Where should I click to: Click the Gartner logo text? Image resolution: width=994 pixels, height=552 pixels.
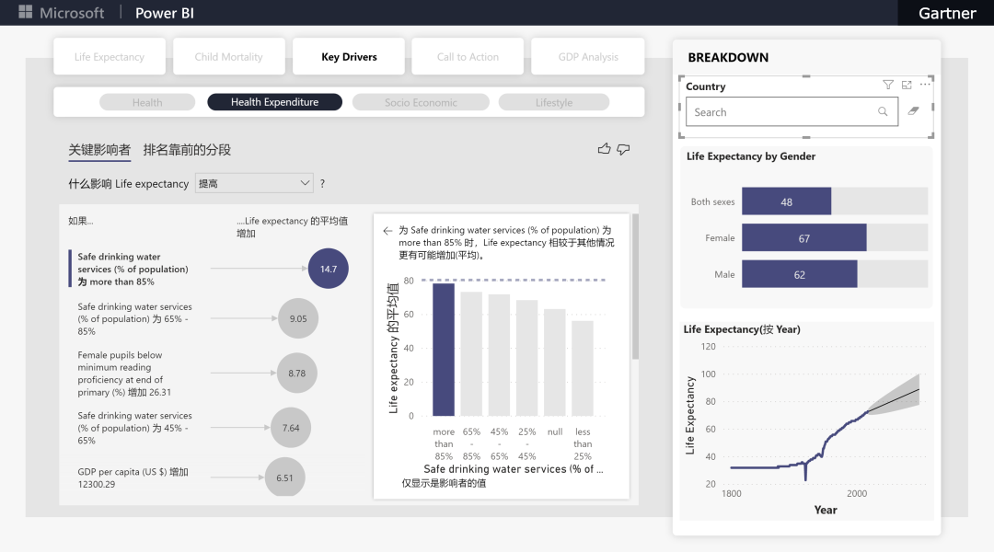coord(947,13)
